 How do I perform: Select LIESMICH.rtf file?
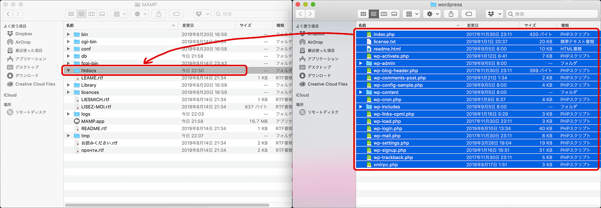click(178, 99)
